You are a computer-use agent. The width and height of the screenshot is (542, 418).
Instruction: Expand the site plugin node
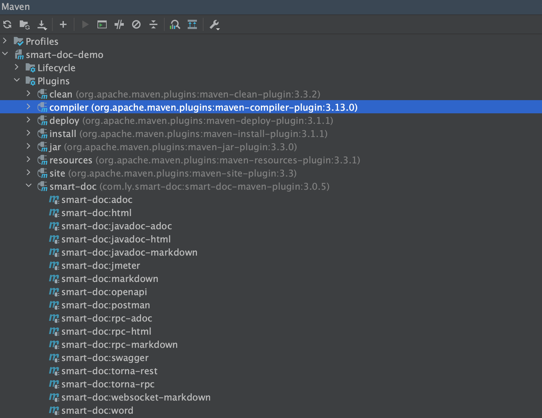29,173
